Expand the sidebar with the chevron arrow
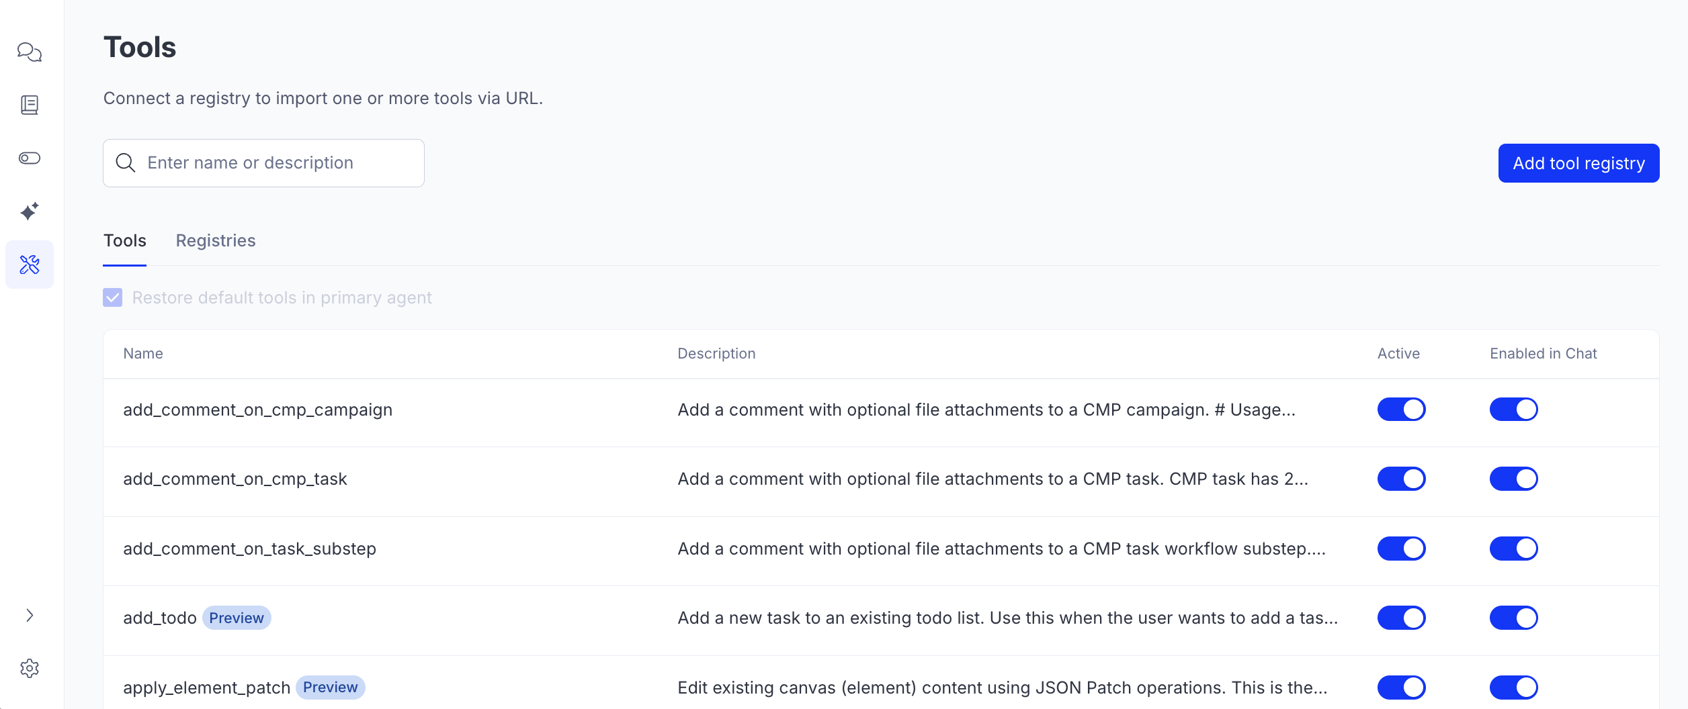Image resolution: width=1688 pixels, height=709 pixels. click(30, 615)
